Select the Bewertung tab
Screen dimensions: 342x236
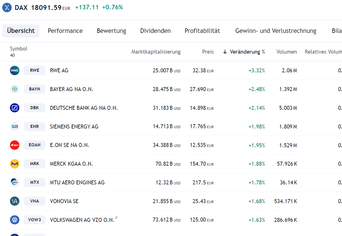click(x=111, y=31)
